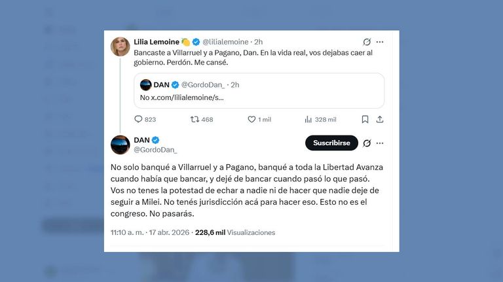Screen dimensions: 503x282
Task: Click the 228,6 mil Visualizaciones count
Action: pos(235,232)
